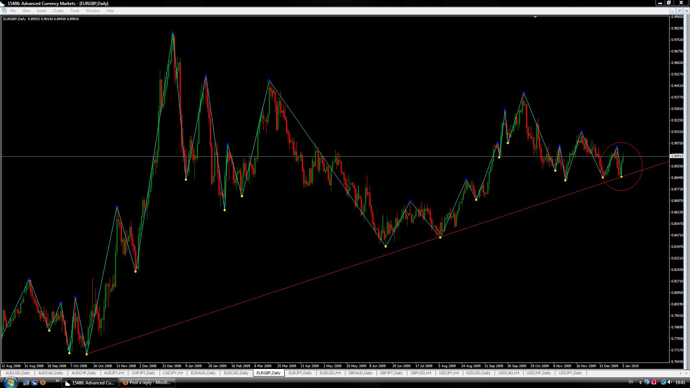Show hidden system tray icons arrow
This screenshot has height=388, width=690.
640,382
